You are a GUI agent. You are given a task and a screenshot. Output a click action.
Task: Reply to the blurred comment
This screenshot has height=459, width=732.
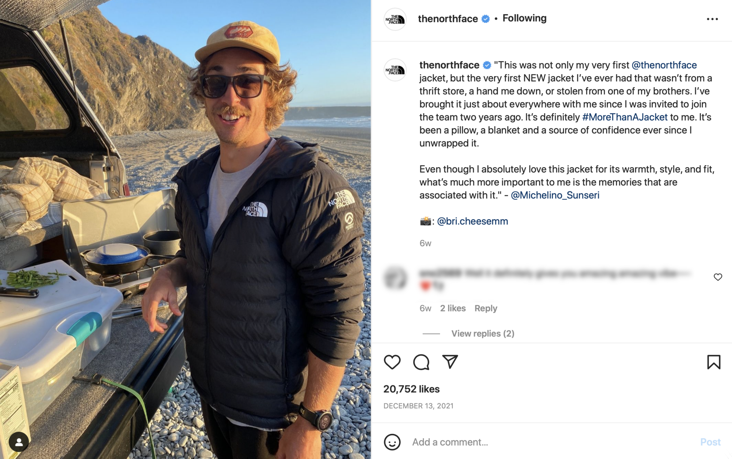click(x=485, y=308)
